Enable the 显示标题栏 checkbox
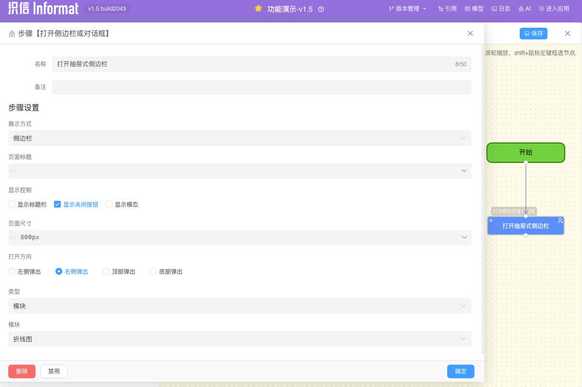 tap(11, 204)
